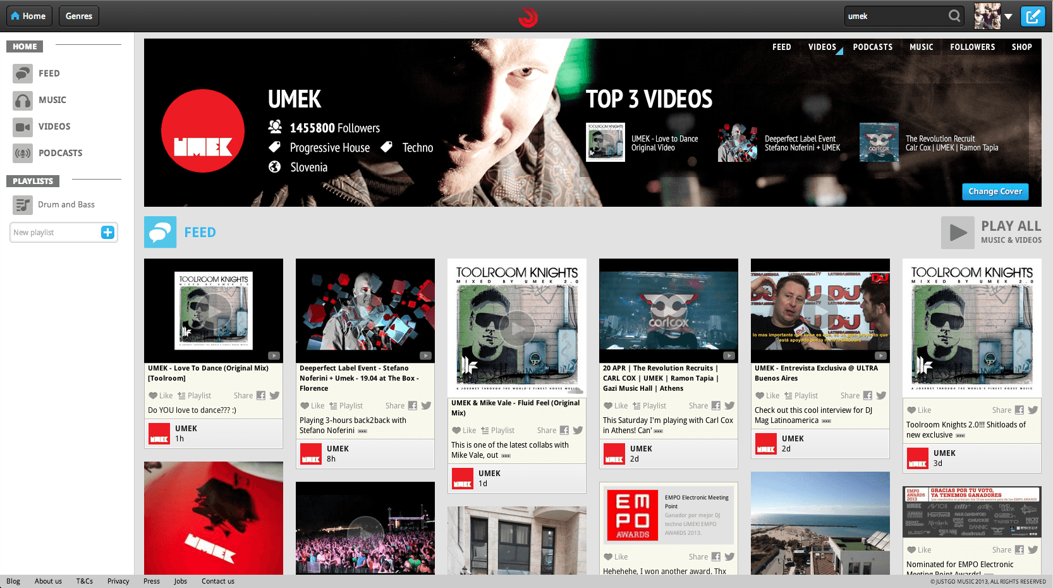Click the Feed speech bubble icon above posts

(x=160, y=232)
